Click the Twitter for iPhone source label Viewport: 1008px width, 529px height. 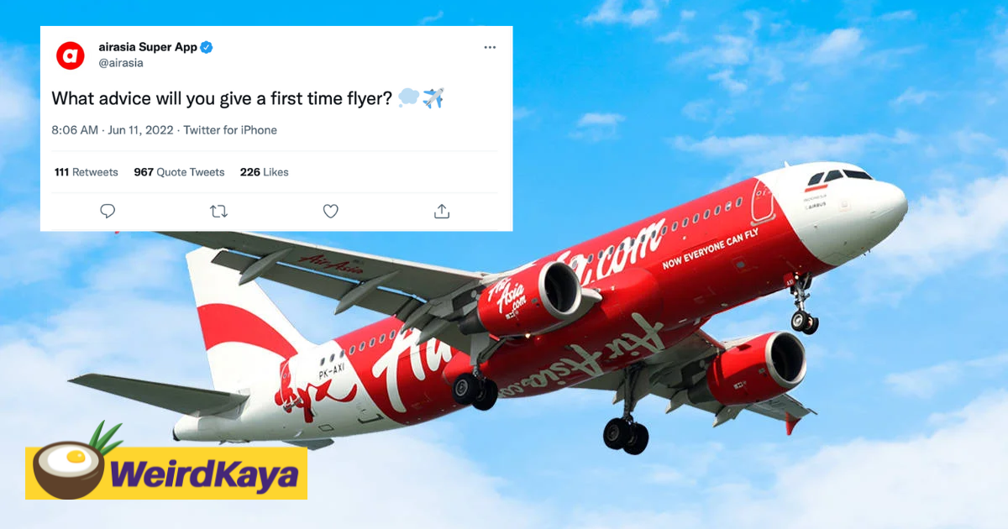[230, 130]
